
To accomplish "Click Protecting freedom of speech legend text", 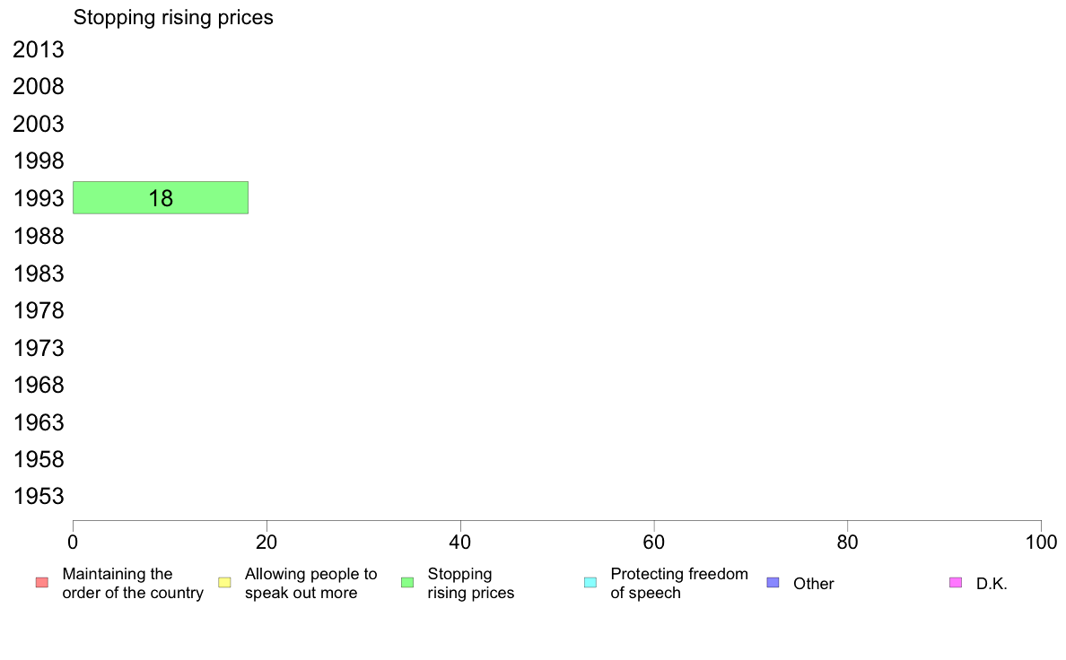I will click(x=679, y=583).
